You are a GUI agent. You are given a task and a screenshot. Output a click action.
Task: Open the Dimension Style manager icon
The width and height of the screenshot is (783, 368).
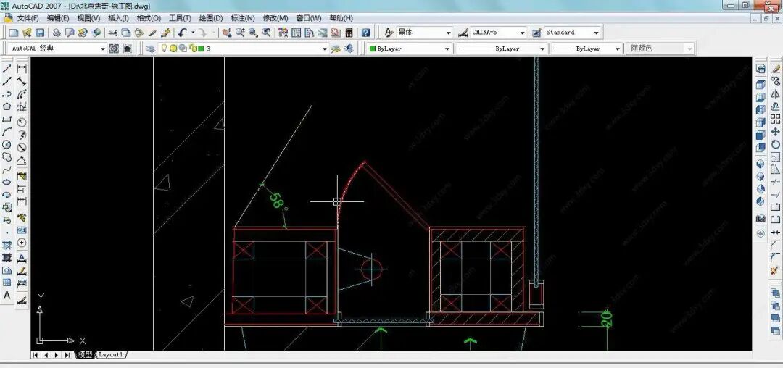(x=463, y=33)
